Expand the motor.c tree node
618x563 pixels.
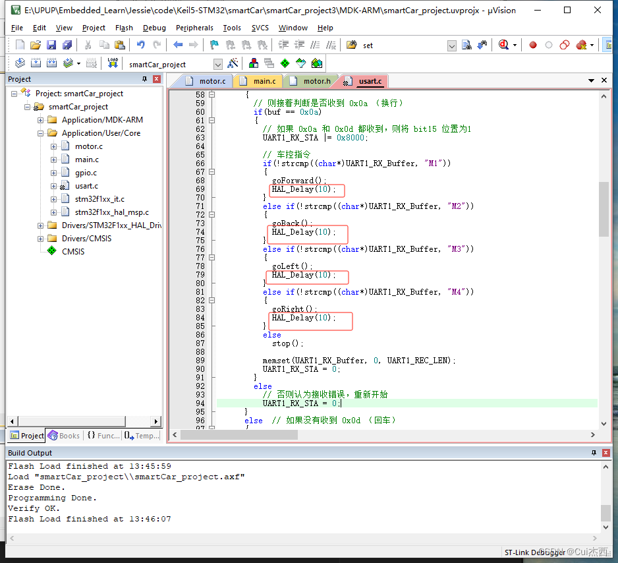tap(53, 146)
